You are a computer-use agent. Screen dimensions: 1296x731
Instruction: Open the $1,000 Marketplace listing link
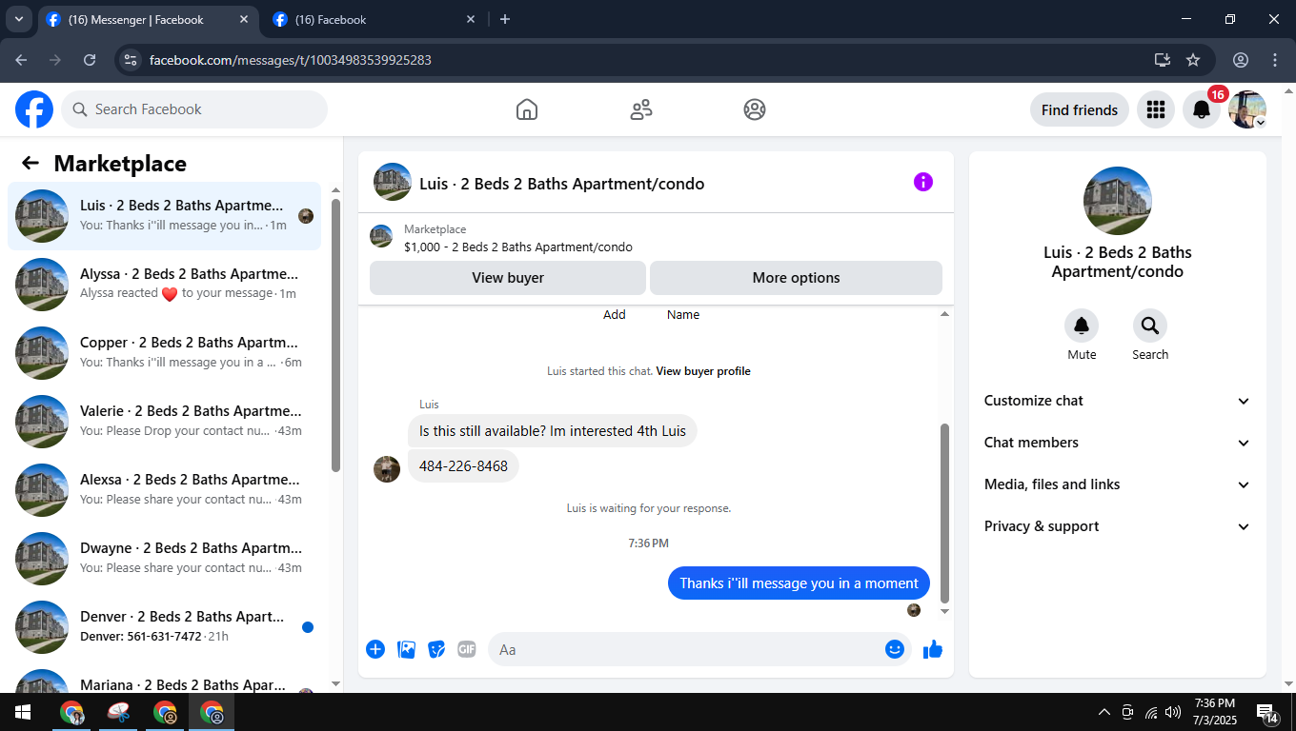pyautogui.click(x=518, y=247)
